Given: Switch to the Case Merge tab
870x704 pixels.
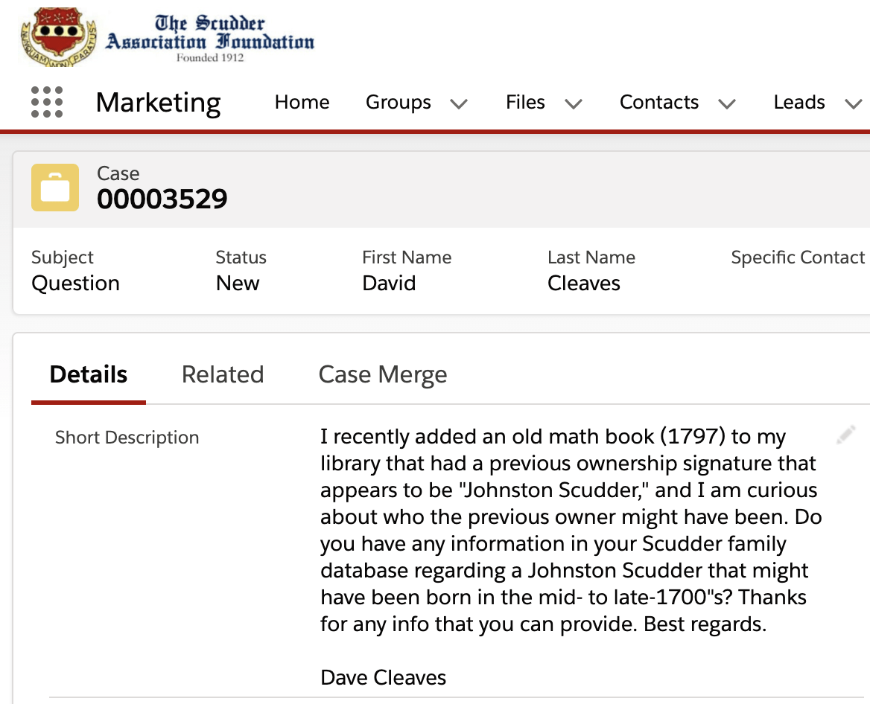Looking at the screenshot, I should [x=383, y=374].
